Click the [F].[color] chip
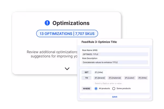Viewport: 164px width, 109px height. point(130,78)
